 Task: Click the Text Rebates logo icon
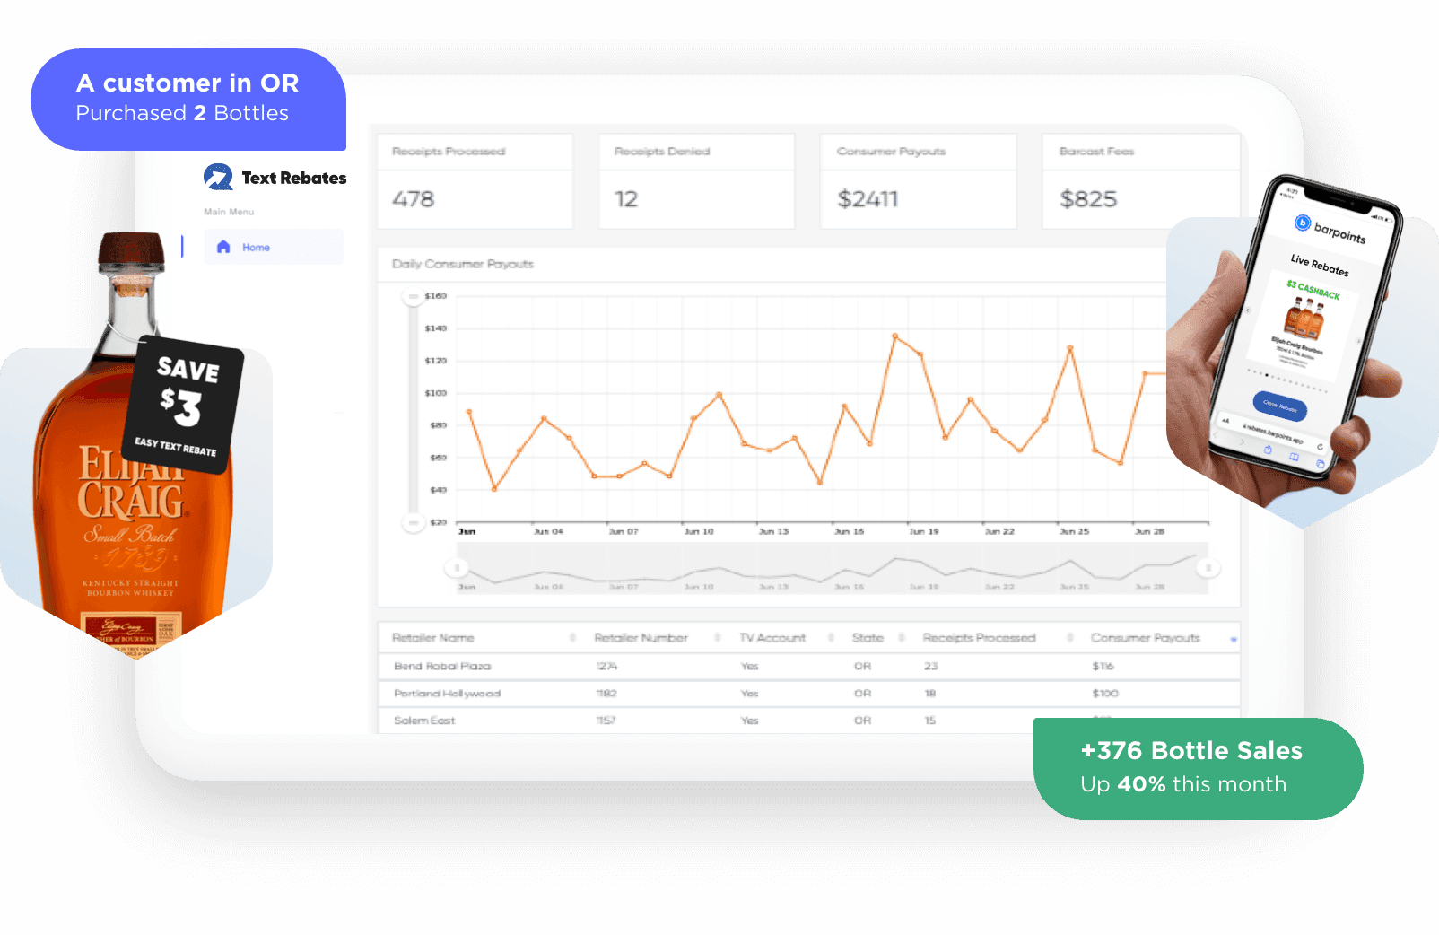[x=218, y=177]
